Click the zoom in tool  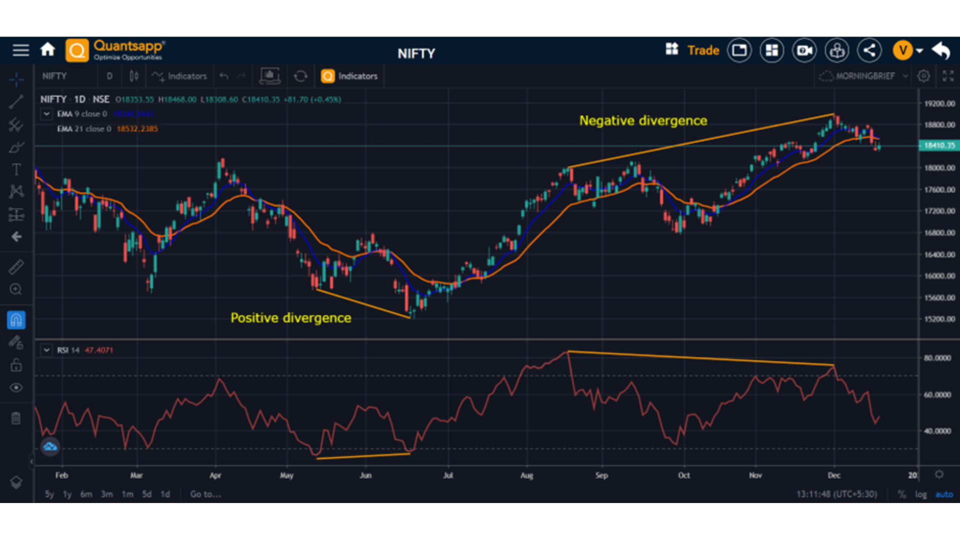click(16, 289)
